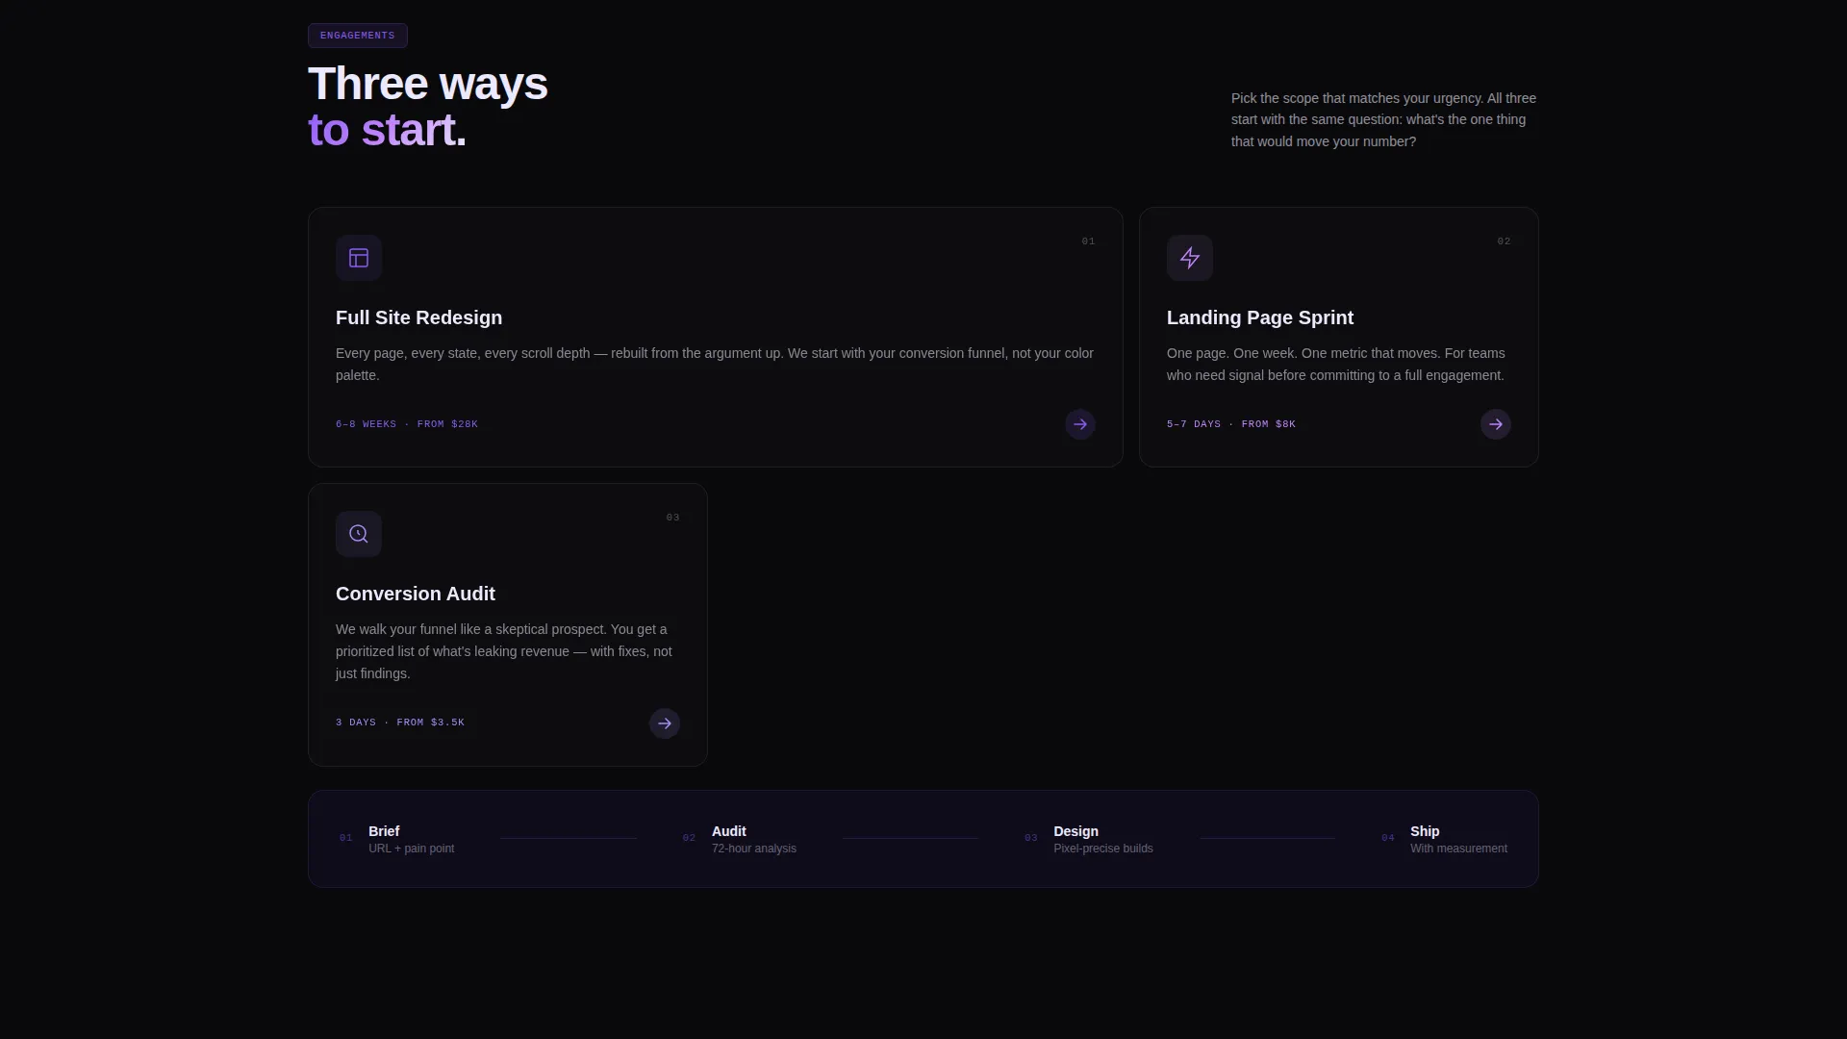Open Full Site Redesign via its arrow button

[x=1080, y=424]
